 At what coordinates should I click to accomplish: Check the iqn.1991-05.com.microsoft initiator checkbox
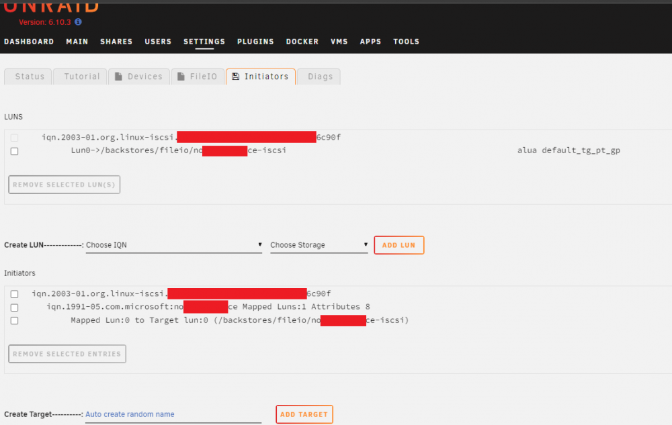pos(15,308)
